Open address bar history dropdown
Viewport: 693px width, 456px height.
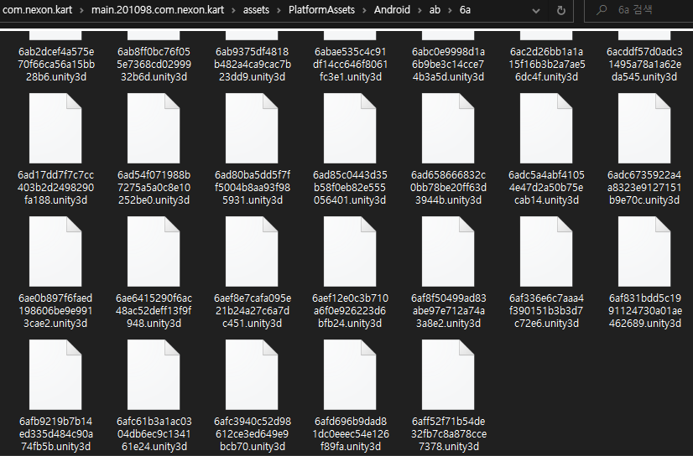tap(535, 11)
